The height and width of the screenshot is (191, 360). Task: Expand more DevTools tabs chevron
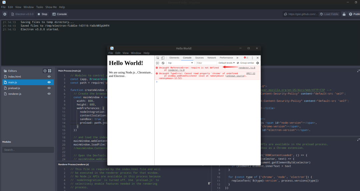coord(237,58)
